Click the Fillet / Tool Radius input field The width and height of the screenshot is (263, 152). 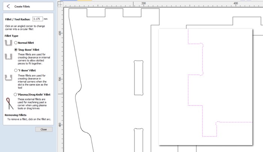tap(38, 19)
